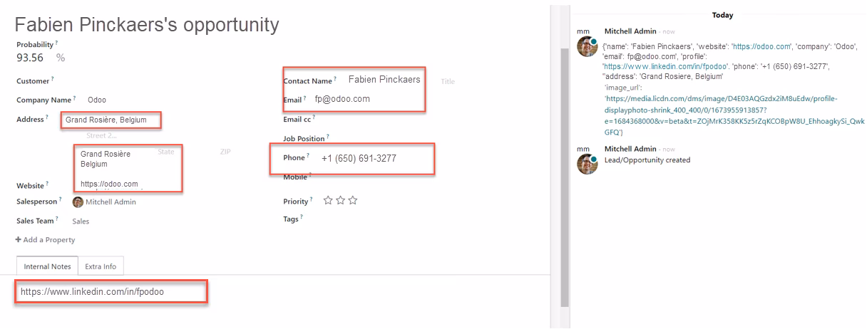The width and height of the screenshot is (867, 329).
Task: Set priority with the first star
Action: tap(328, 201)
